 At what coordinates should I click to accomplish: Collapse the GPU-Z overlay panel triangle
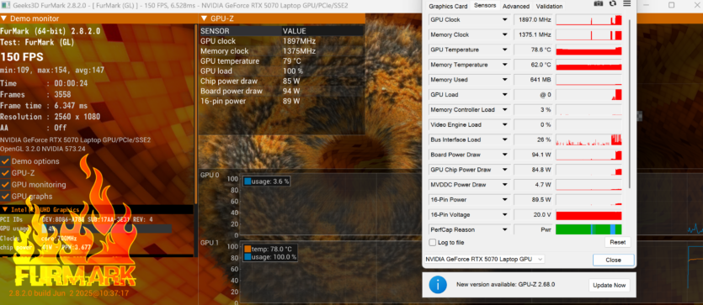pyautogui.click(x=205, y=18)
